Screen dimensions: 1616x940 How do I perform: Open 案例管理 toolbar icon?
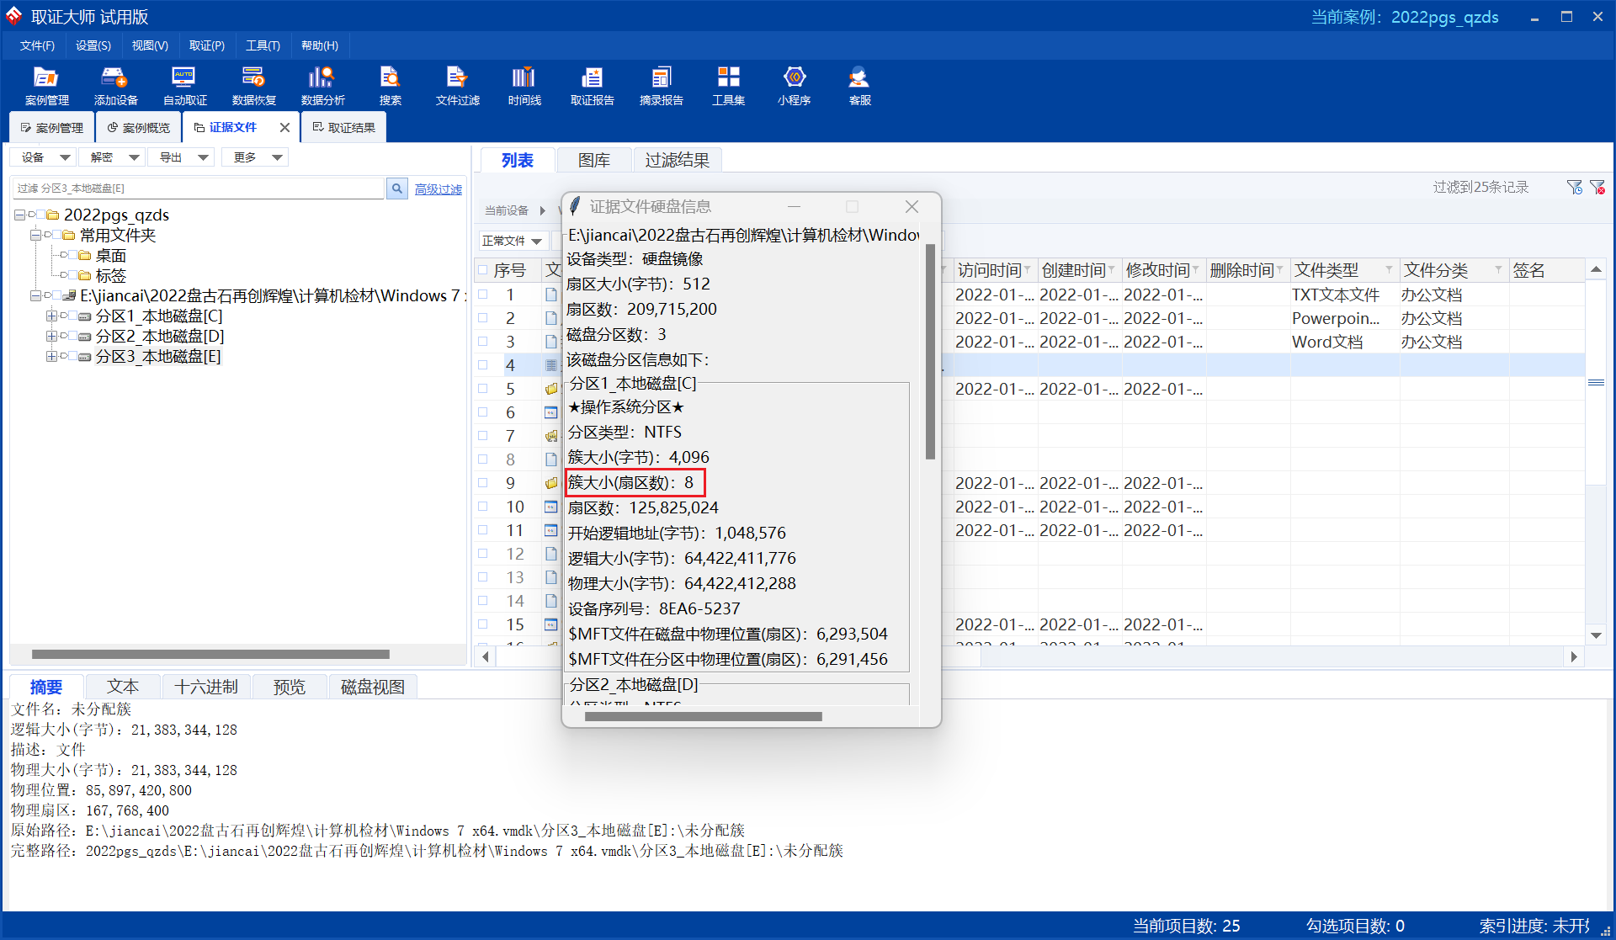tap(46, 86)
